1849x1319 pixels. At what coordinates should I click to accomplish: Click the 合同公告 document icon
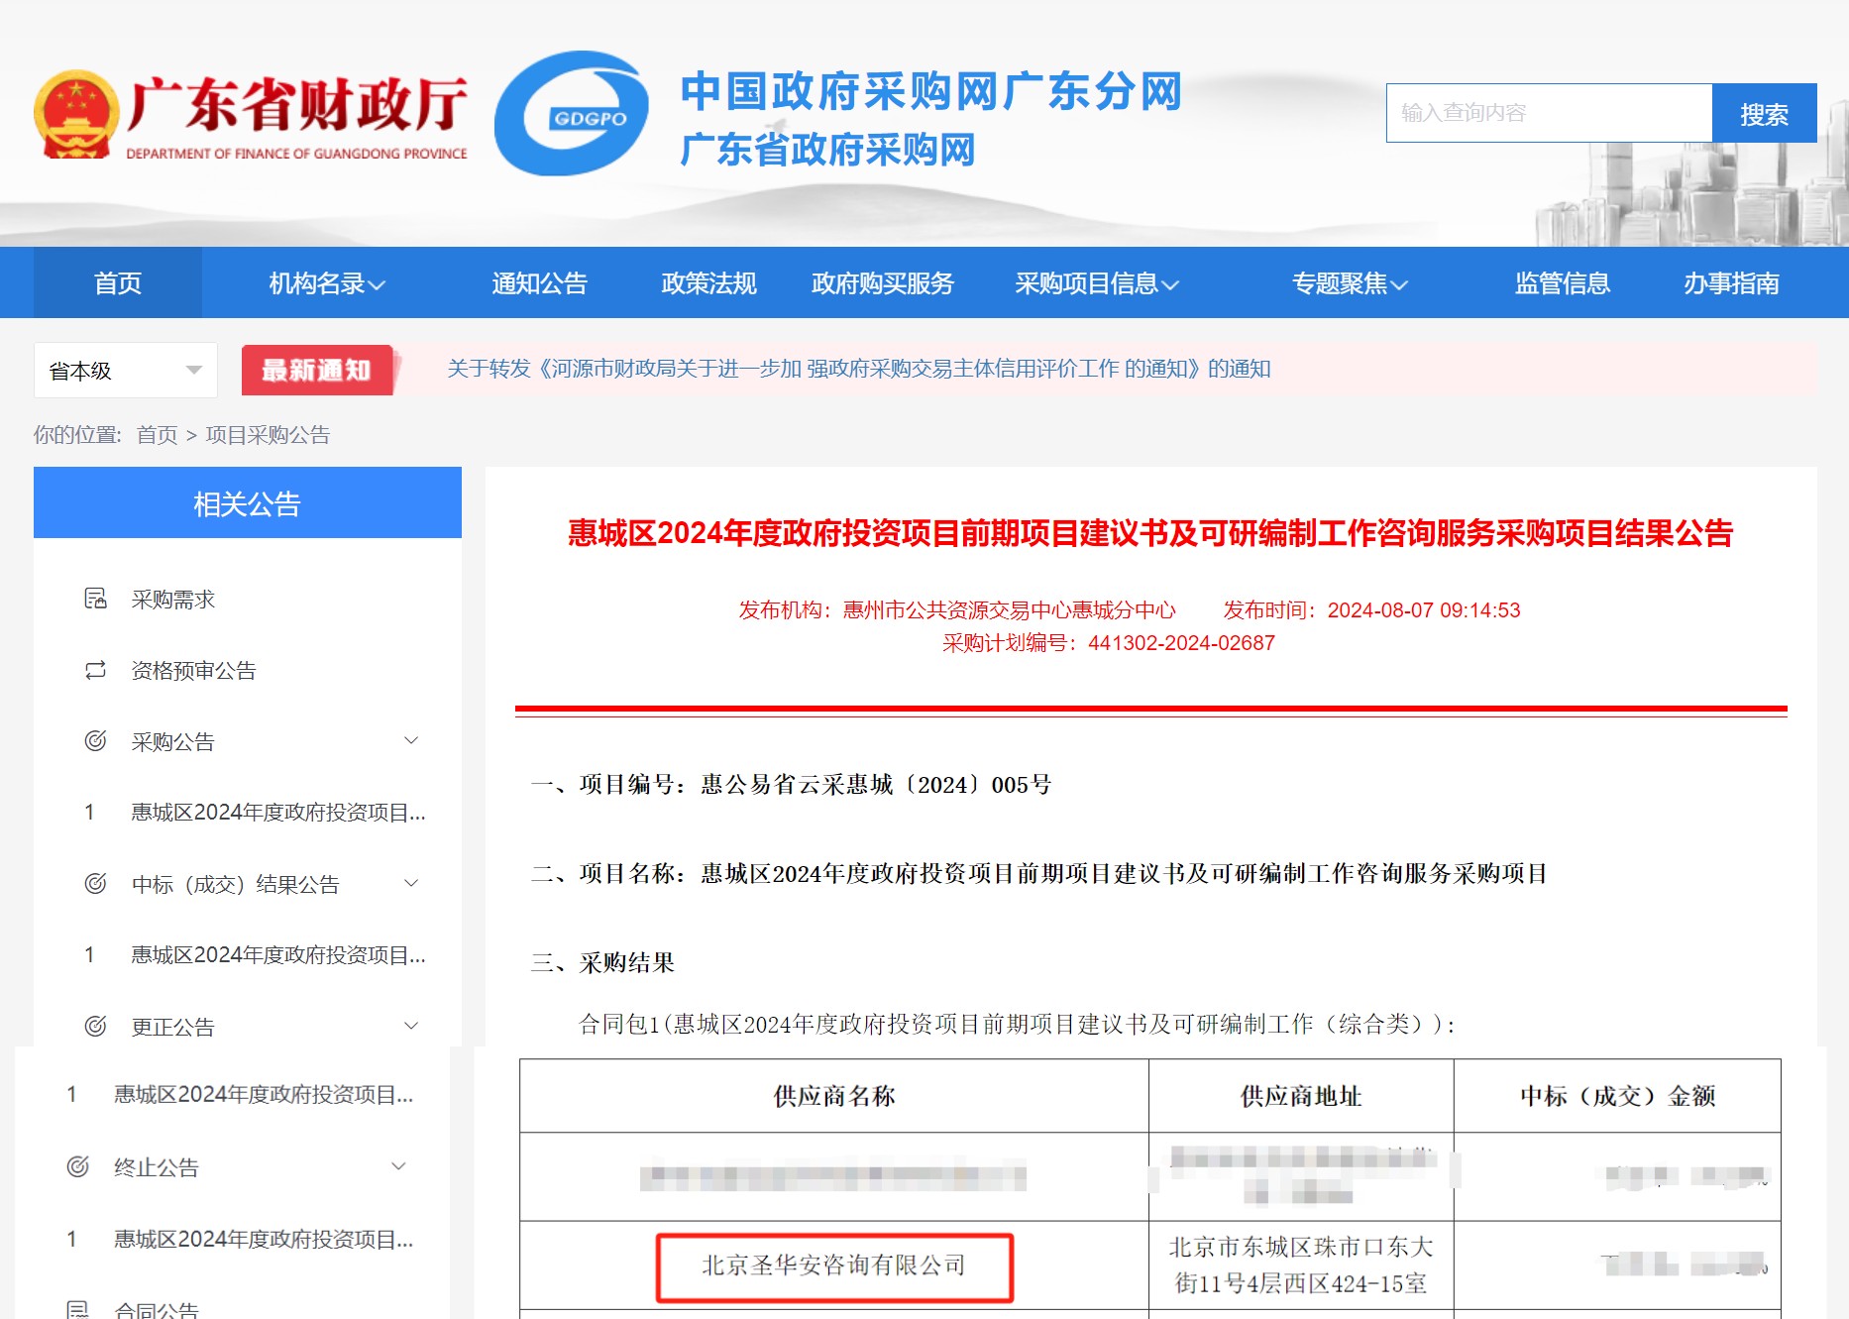point(77,1309)
